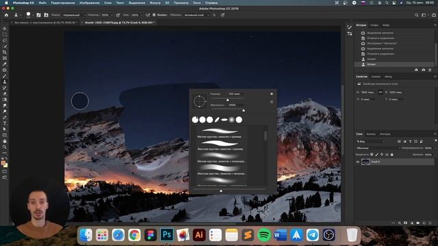Viewport: 438px width, 246px height.
Task: Select the Eyedropper tool
Action: point(5,64)
